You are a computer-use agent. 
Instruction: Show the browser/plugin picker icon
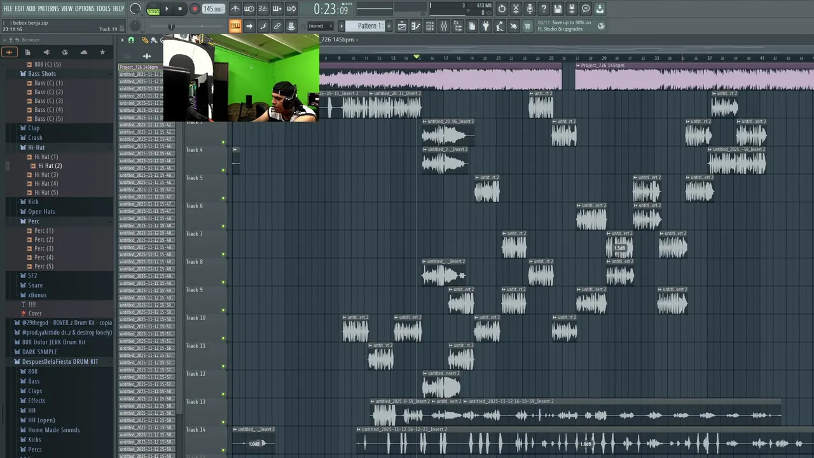pos(458,26)
